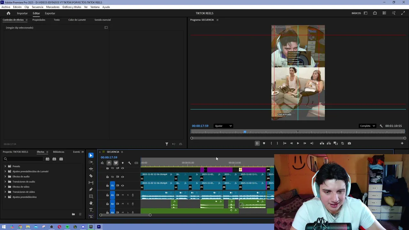Toggle lock on track A2
409x230 pixels.
107,204
